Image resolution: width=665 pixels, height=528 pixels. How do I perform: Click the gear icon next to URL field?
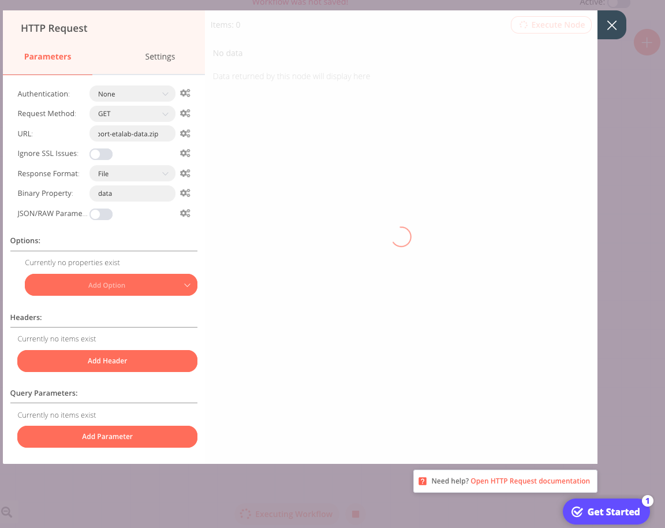185,133
